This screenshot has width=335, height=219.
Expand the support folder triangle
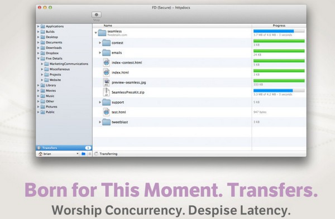[x=100, y=103]
